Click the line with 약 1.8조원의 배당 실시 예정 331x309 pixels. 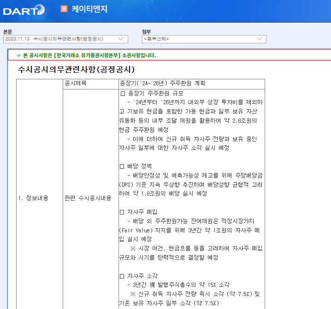163,193
